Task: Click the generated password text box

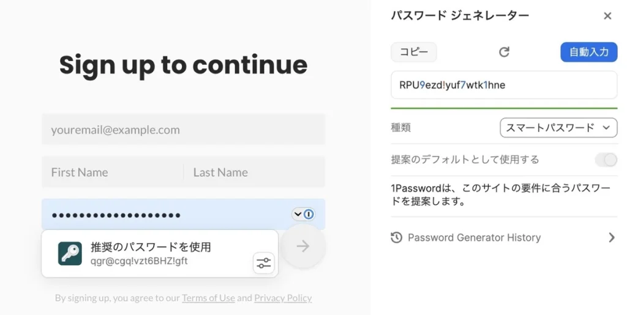Action: point(503,85)
